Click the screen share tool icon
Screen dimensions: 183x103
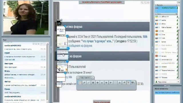click(133, 83)
